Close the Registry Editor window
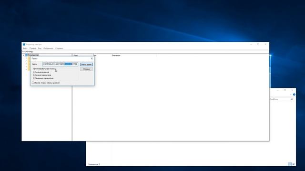 265,44
